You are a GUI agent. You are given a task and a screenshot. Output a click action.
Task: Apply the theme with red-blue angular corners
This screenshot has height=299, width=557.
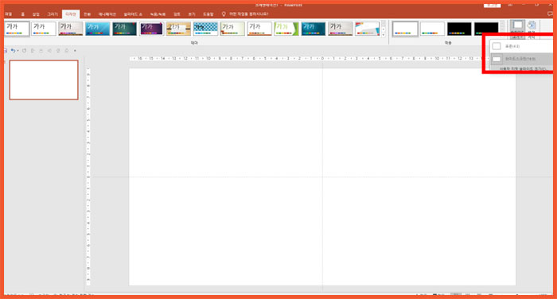pos(368,29)
